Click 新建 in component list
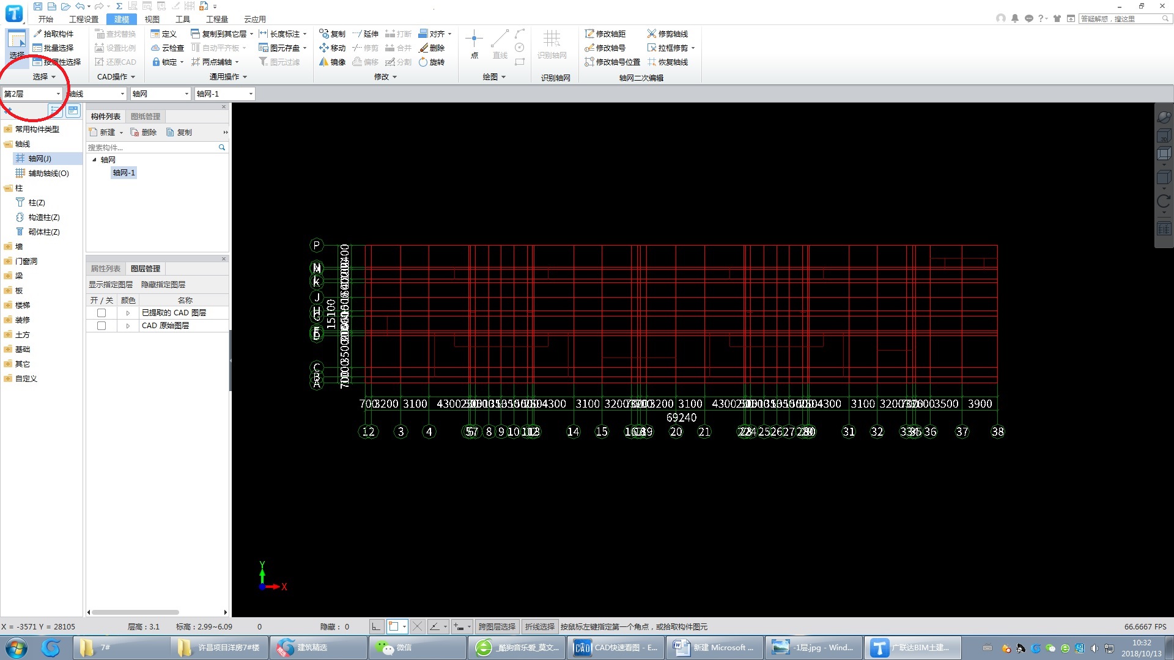Screen dimensions: 1174x660 tap(106, 132)
